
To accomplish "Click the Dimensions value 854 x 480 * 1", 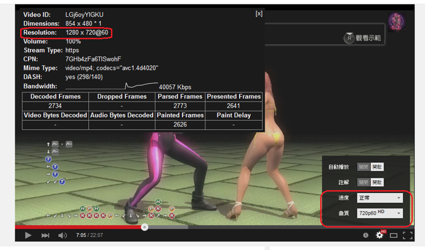I will point(83,24).
